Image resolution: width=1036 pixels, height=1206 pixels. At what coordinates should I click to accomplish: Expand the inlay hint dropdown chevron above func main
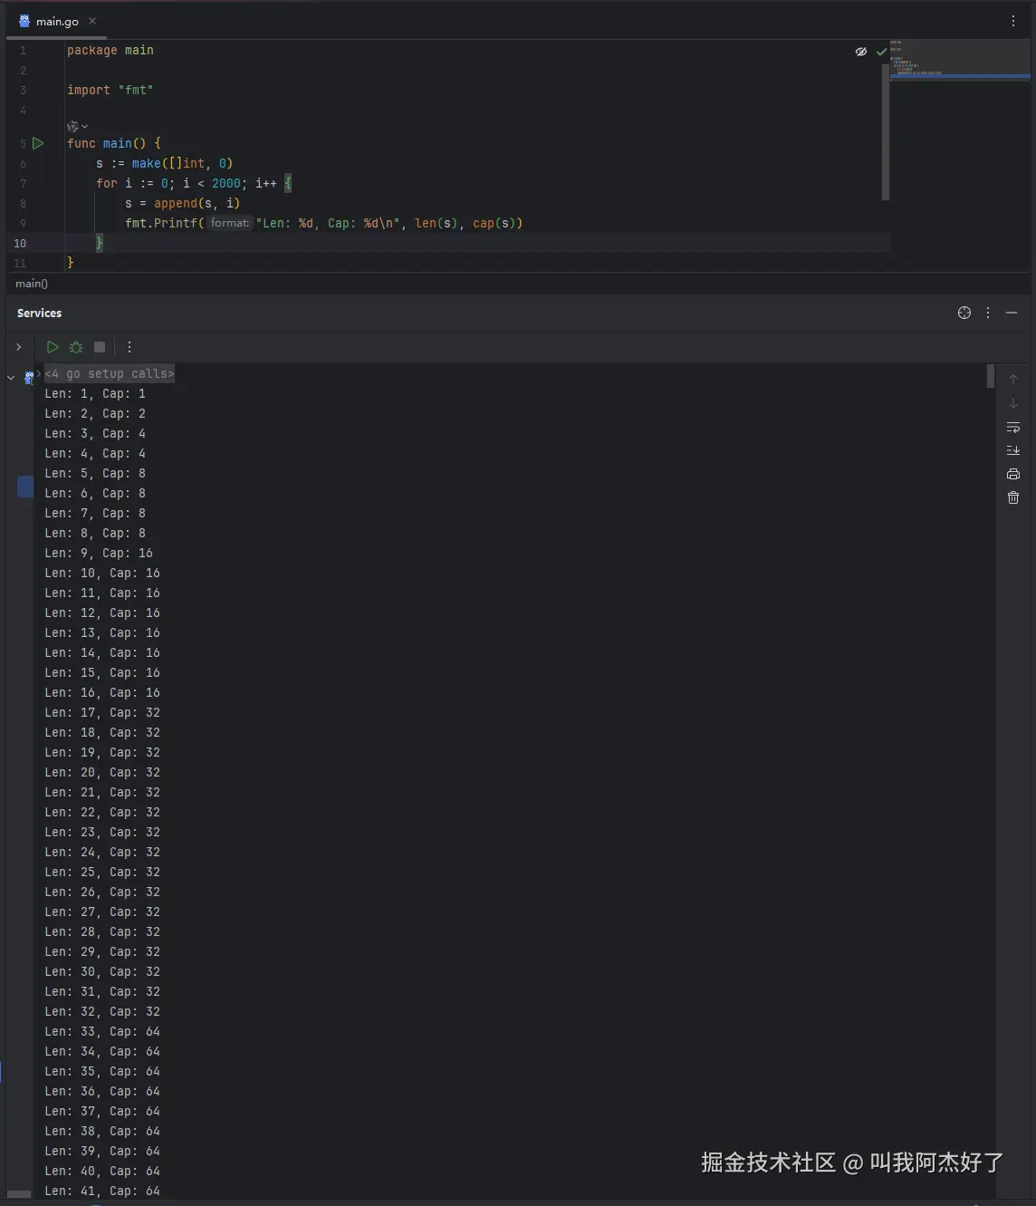click(85, 126)
